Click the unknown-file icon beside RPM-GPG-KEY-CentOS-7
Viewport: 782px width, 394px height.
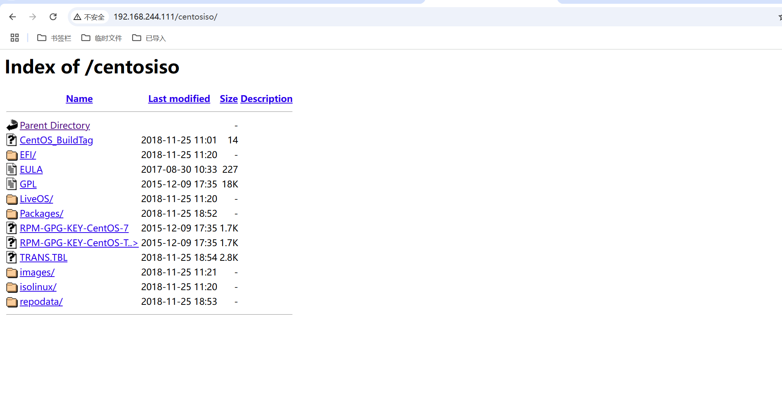(12, 228)
